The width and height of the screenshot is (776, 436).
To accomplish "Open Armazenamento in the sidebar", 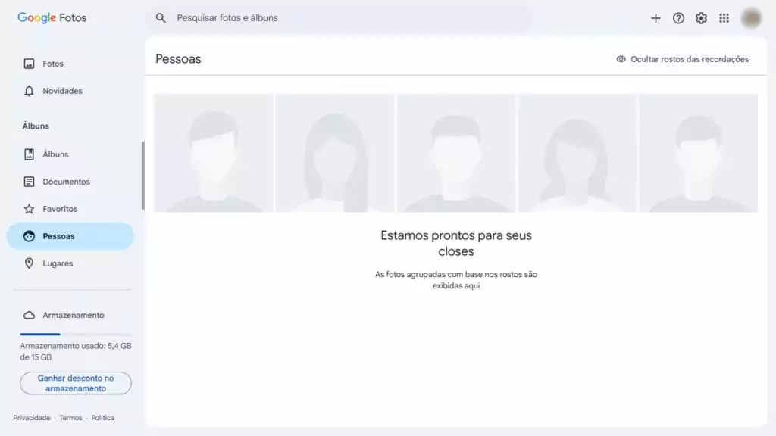I will point(70,316).
